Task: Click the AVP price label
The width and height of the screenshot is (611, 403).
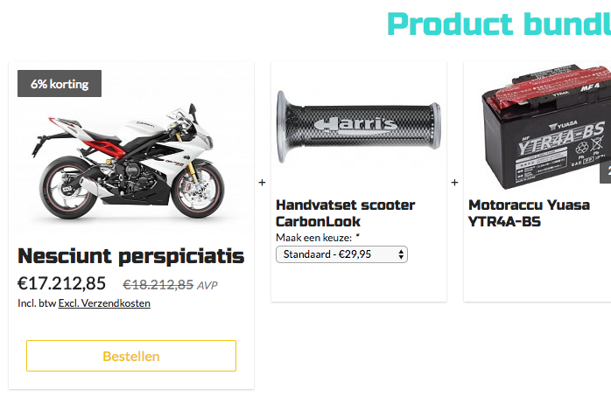Action: pyautogui.click(x=207, y=286)
